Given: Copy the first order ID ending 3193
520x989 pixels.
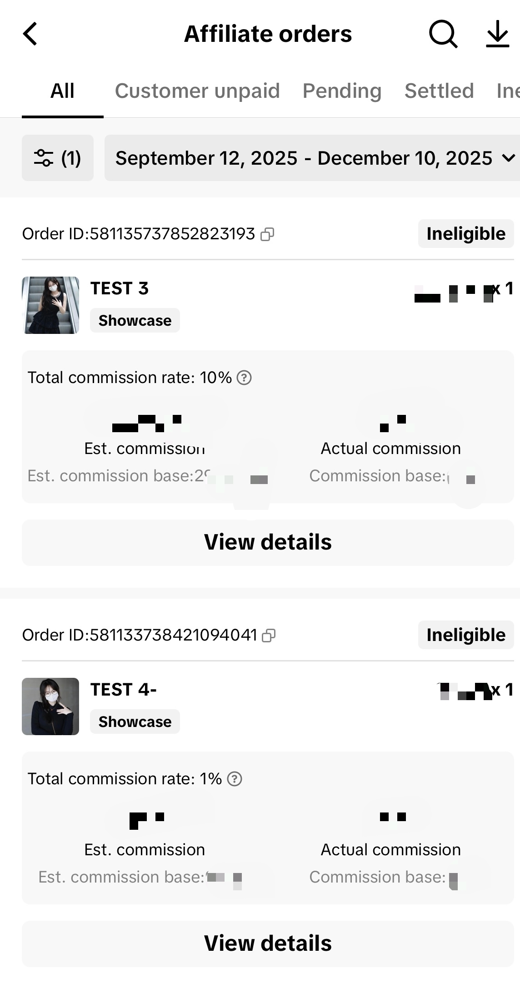Looking at the screenshot, I should [267, 234].
